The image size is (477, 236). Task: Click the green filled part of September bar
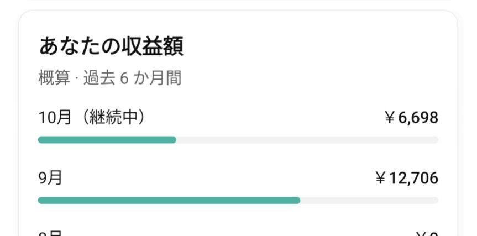coord(169,201)
